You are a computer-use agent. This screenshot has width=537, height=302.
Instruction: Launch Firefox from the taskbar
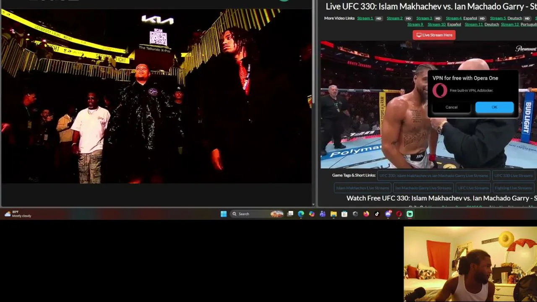click(x=366, y=214)
